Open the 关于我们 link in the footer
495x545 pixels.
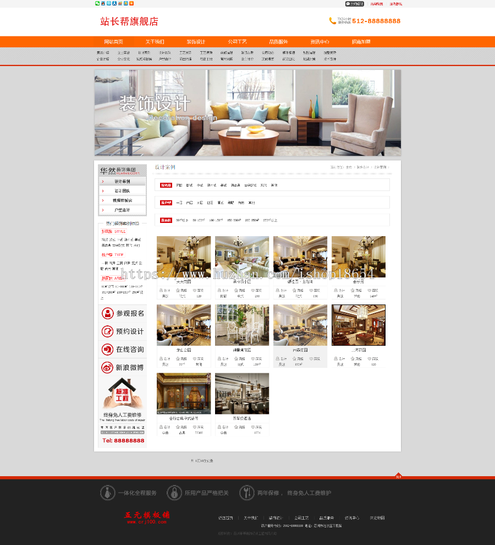click(x=251, y=518)
